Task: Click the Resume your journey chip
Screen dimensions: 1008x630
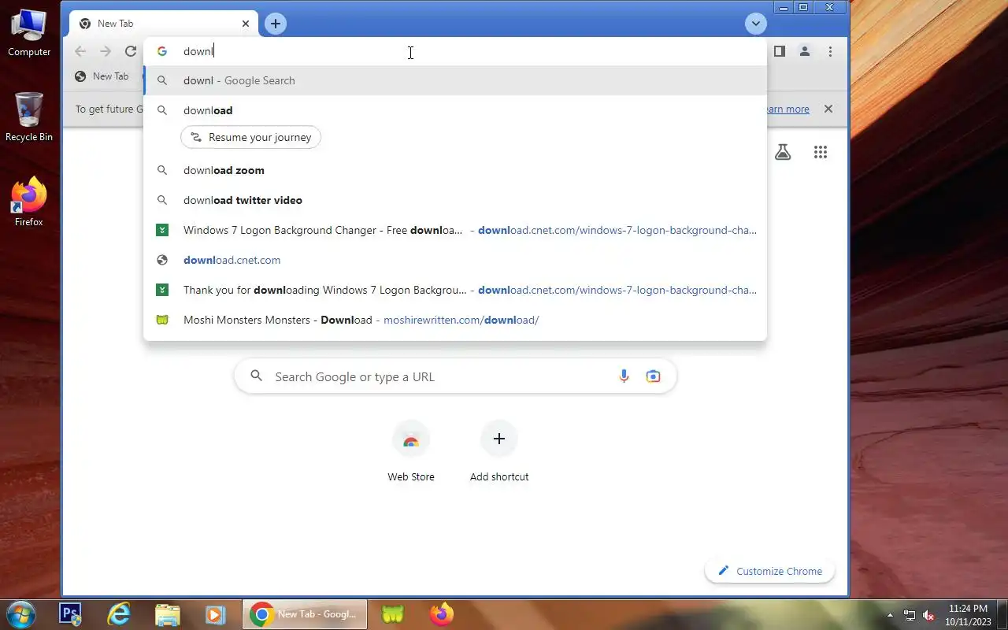Action: tap(250, 137)
